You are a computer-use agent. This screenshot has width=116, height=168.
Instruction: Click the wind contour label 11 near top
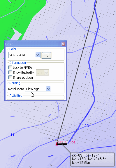87,28
